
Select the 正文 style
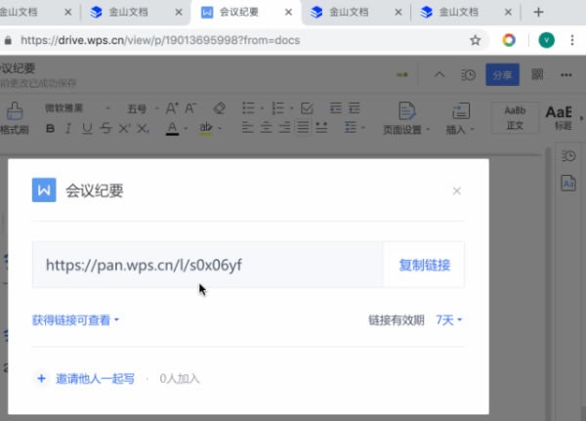point(515,118)
